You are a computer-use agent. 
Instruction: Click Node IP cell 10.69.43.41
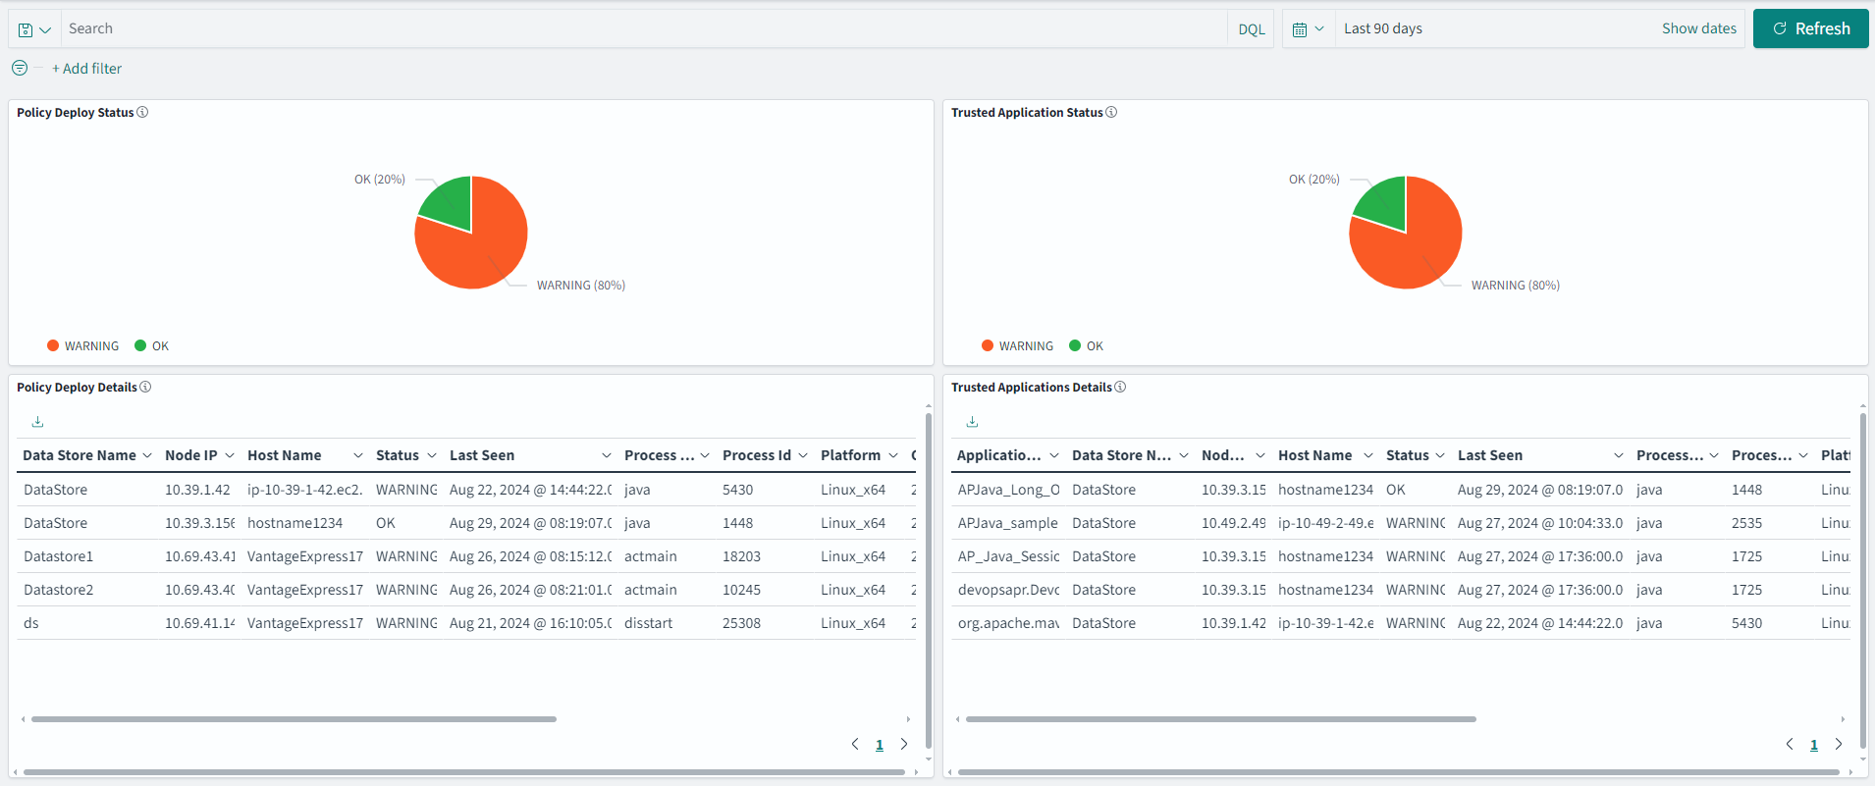199,556
